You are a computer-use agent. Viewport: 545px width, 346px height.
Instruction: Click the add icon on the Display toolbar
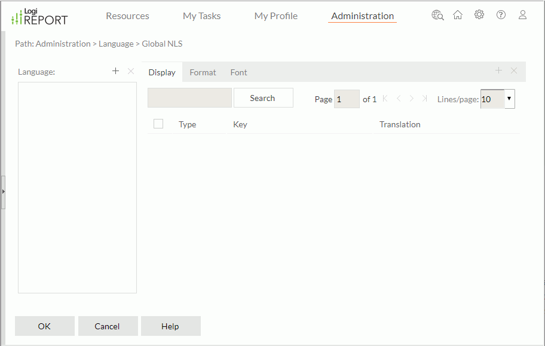(498, 71)
